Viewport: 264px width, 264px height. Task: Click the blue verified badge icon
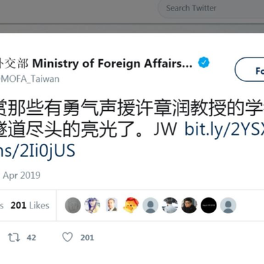(204, 62)
